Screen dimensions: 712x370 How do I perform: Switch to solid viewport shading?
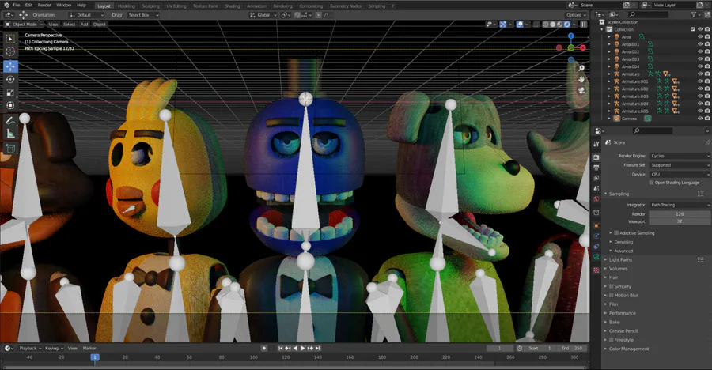tap(553, 24)
